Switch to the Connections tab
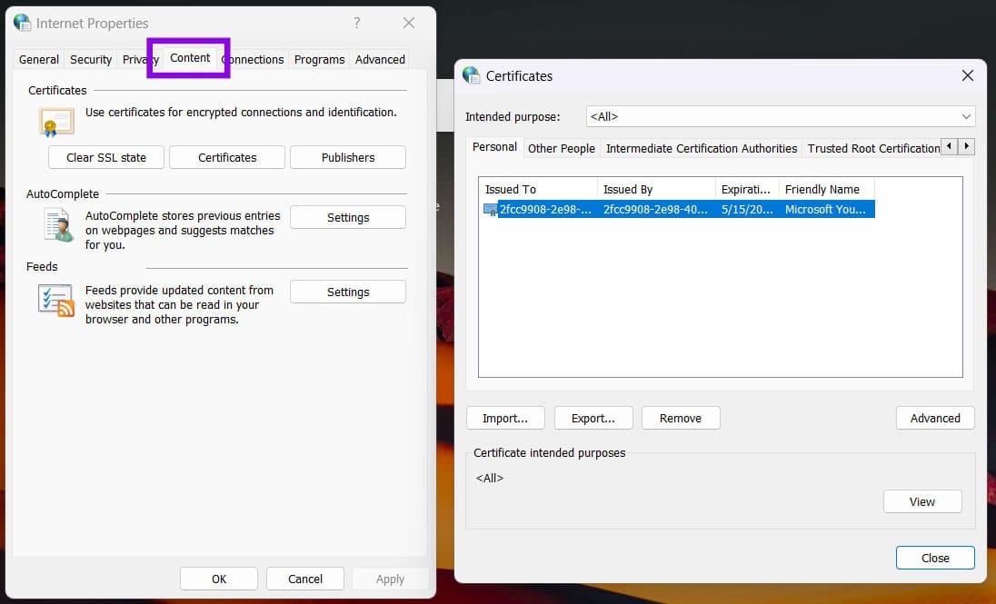 coord(254,60)
